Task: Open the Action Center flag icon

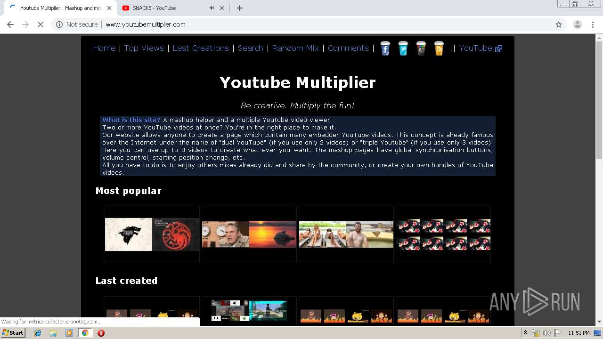Action: click(x=557, y=333)
